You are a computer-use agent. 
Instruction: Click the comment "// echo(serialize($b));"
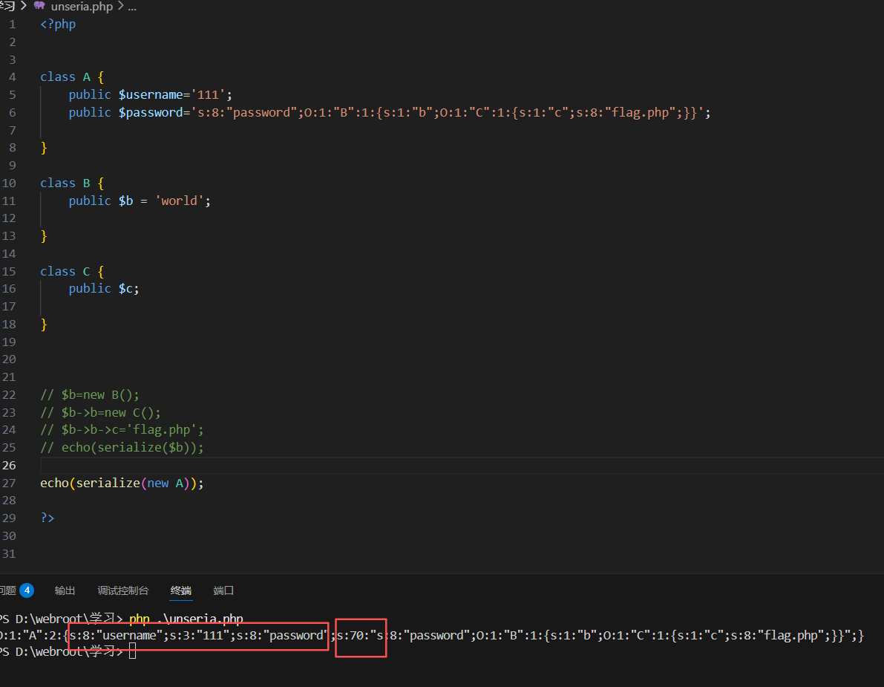point(122,447)
